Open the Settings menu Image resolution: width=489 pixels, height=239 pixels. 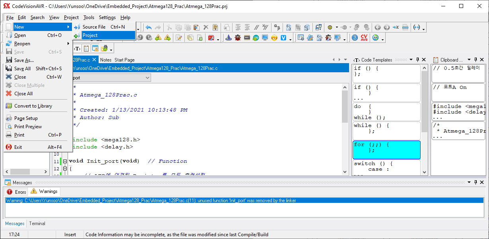(107, 17)
